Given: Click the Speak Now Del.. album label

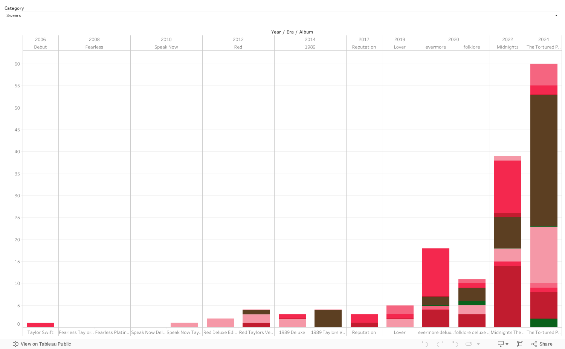Looking at the screenshot, I should (x=148, y=332).
